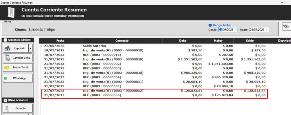The height and width of the screenshot is (115, 291).
Task: Click the green WhatsApp logo icon
Action: coord(5,78)
